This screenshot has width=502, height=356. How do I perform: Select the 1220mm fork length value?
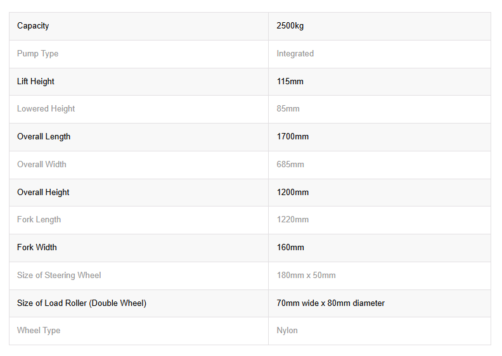click(293, 220)
